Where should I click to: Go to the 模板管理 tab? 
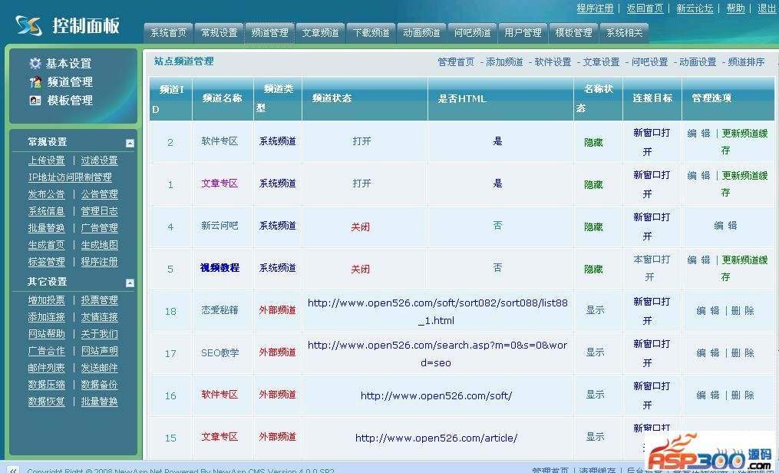coord(574,33)
